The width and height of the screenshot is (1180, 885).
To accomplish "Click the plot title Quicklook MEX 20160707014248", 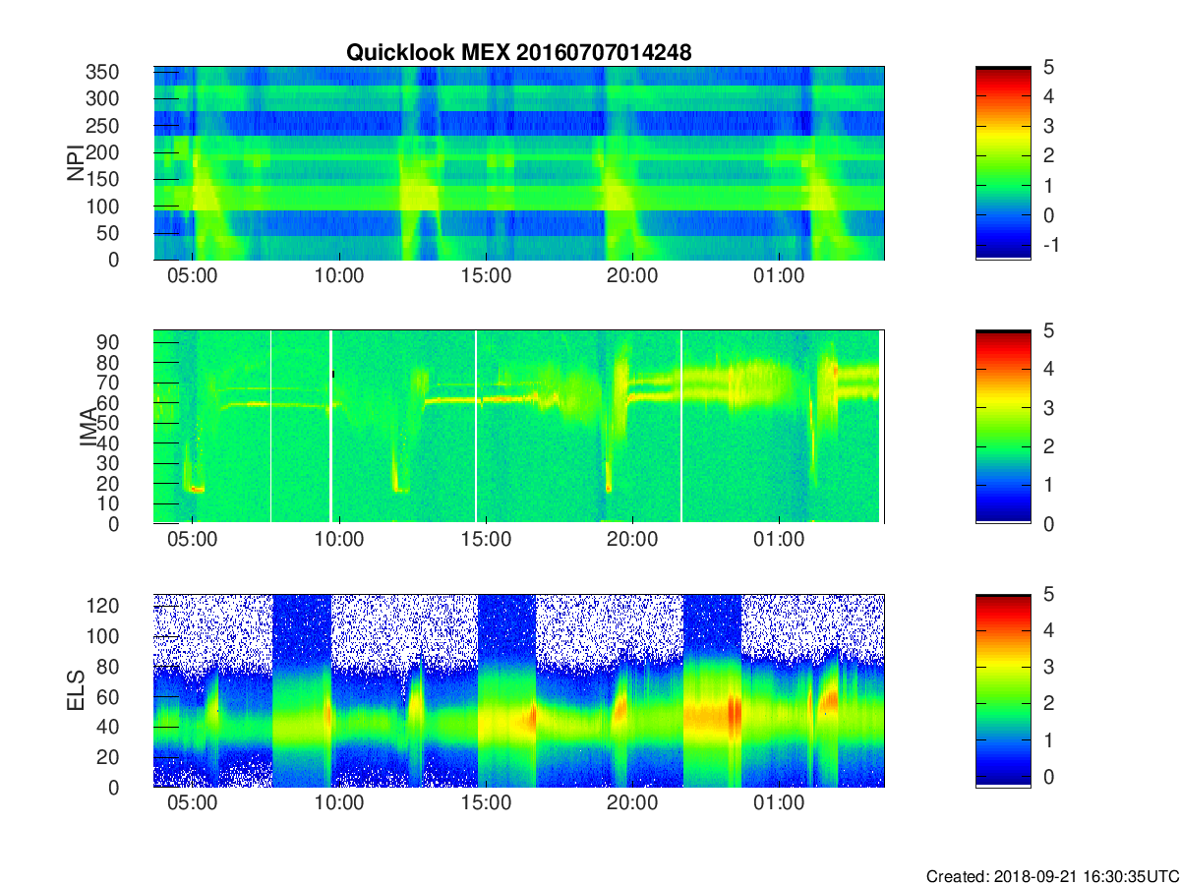I will pyautogui.click(x=518, y=53).
